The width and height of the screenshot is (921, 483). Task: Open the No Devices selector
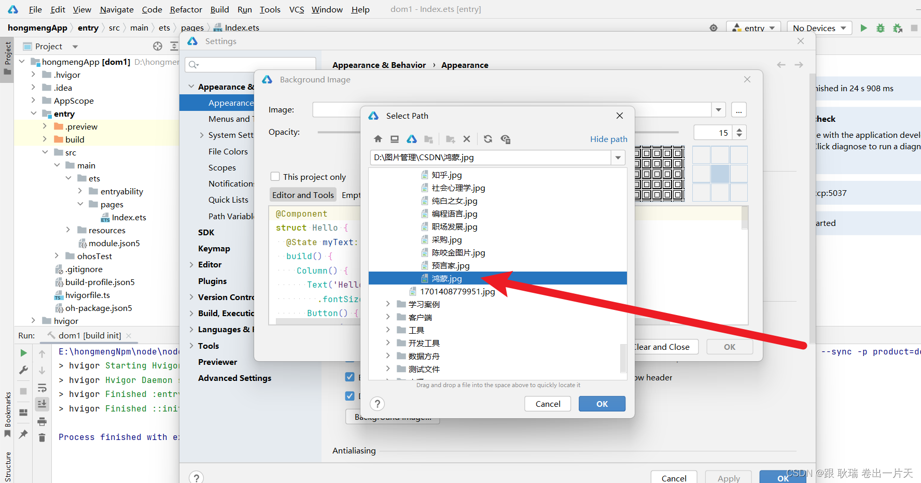[x=819, y=28]
